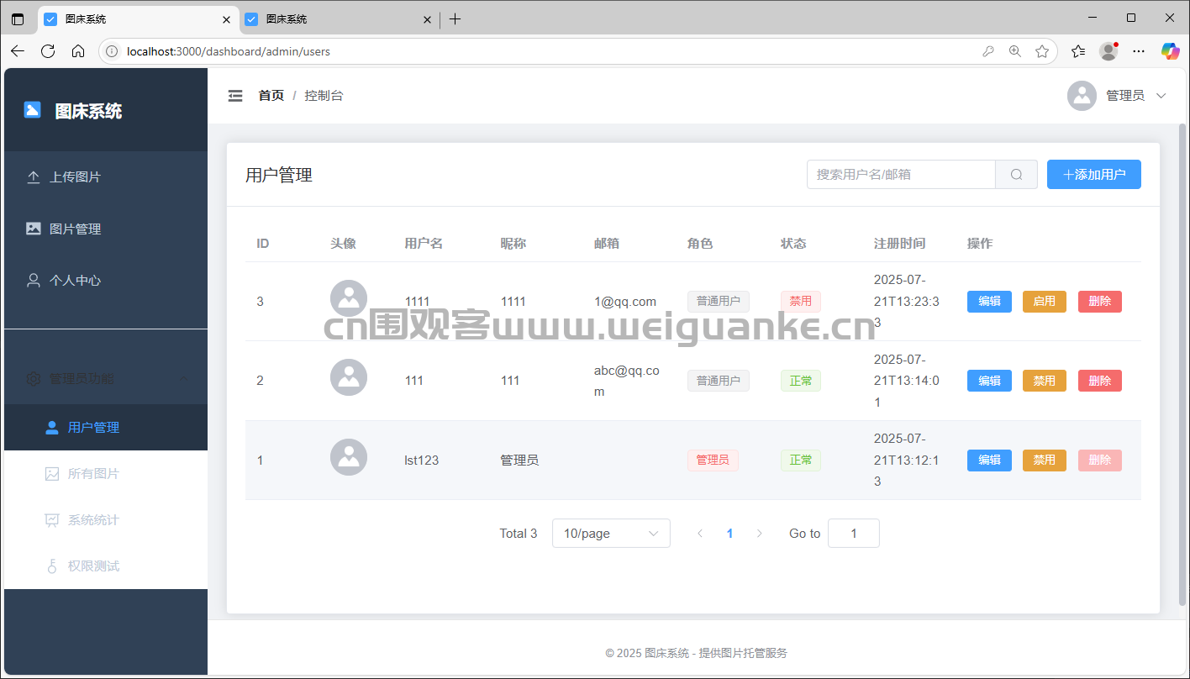Open 系统统计 page
This screenshot has width=1190, height=679.
106,520
